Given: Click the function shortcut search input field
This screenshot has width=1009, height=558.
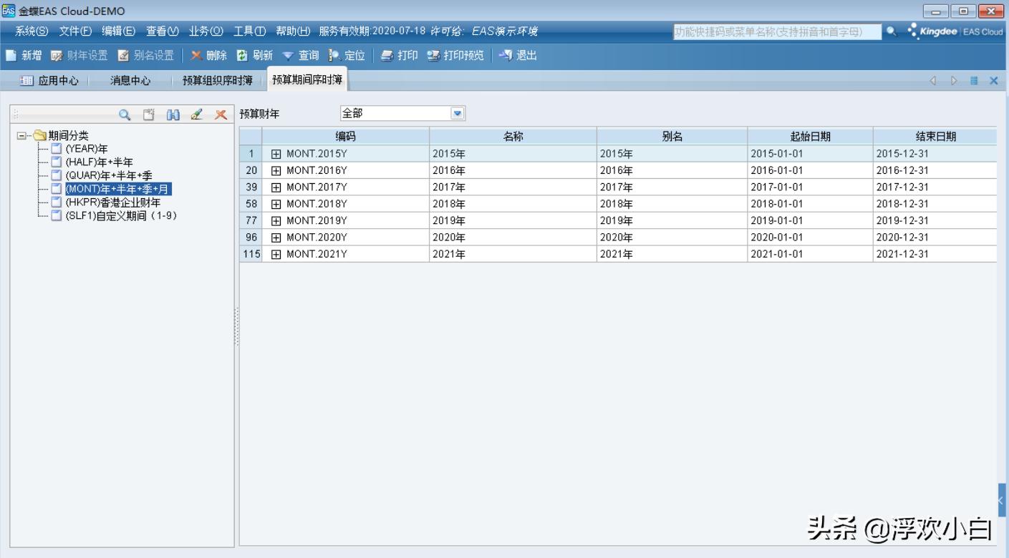Looking at the screenshot, I should (776, 31).
